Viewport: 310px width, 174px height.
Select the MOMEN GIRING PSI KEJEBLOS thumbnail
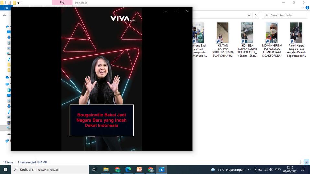pos(272,33)
